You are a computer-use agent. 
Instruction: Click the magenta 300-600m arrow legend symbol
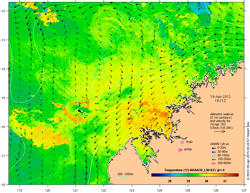click(214, 163)
